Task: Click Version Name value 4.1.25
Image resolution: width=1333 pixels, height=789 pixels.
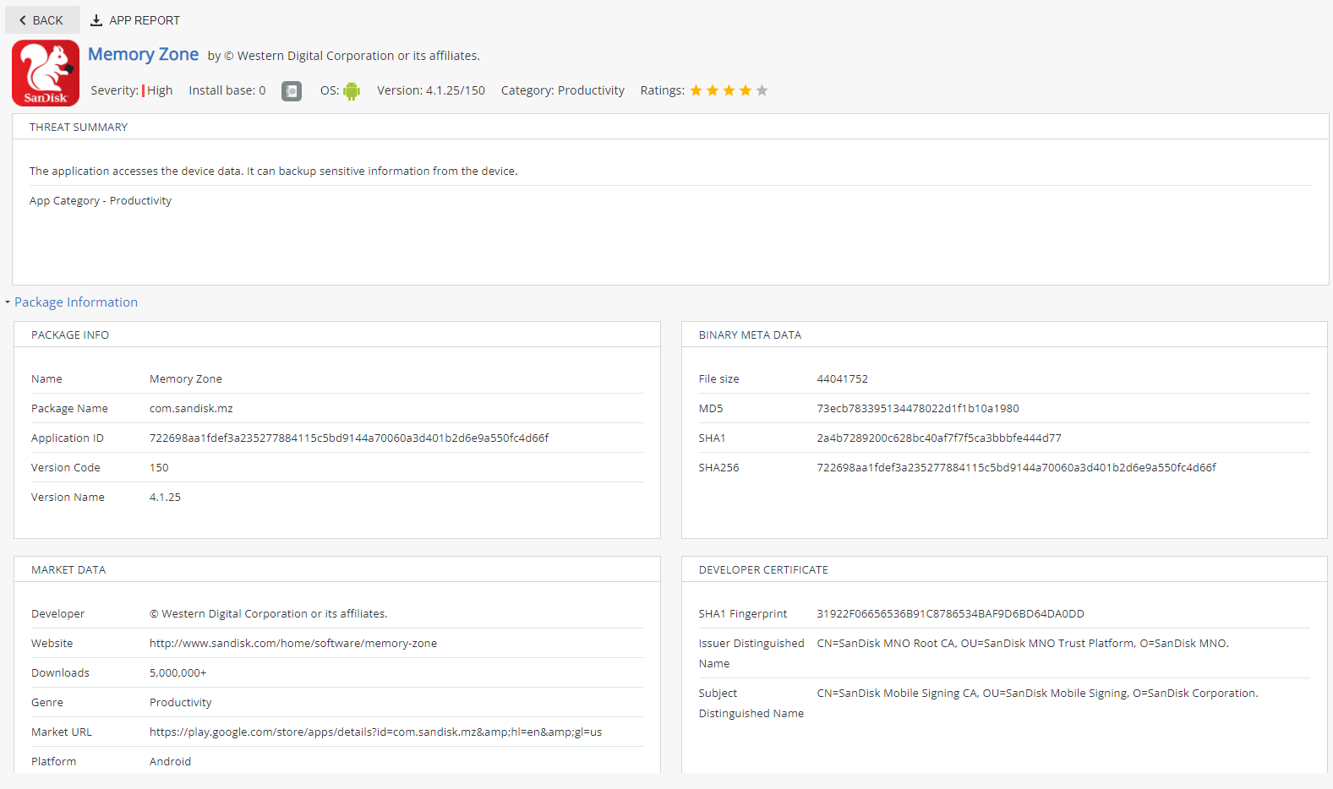Action: (x=165, y=498)
